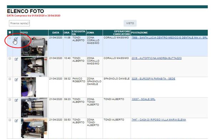Open the photo thumbnail in the 09:32 row
The height and width of the screenshot is (139, 211).
pyautogui.click(x=29, y=87)
